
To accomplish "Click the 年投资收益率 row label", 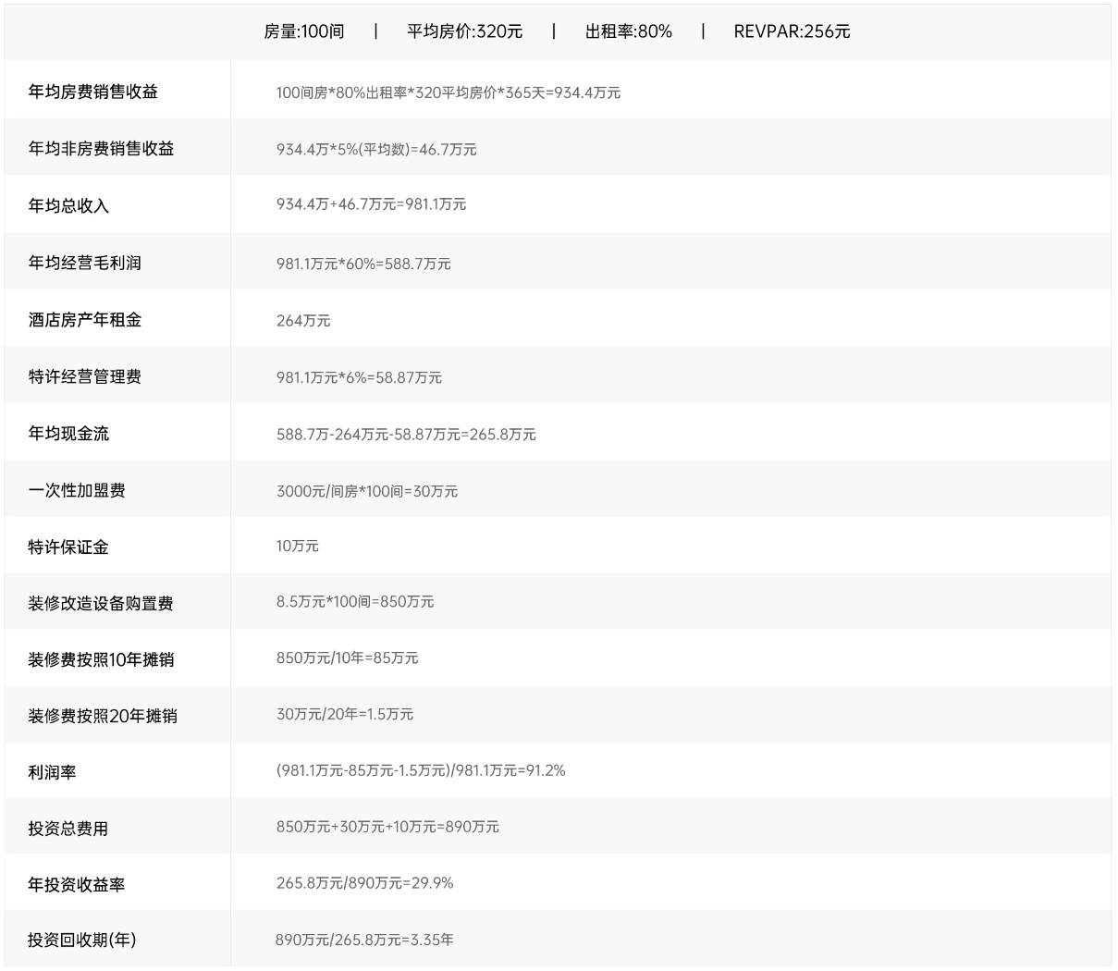I will (77, 885).
